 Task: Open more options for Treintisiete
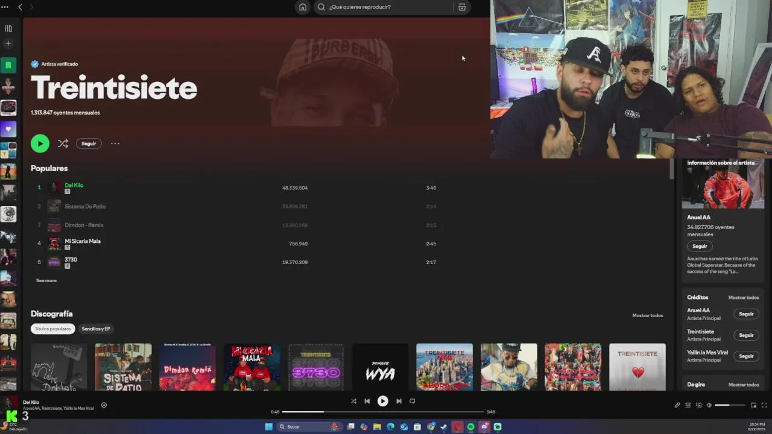(115, 143)
